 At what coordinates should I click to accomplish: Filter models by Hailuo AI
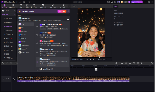click(x=26, y=31)
